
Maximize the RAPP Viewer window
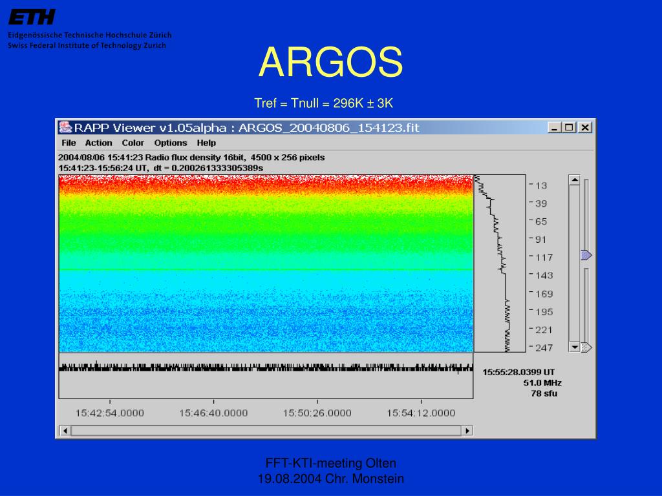click(x=569, y=127)
